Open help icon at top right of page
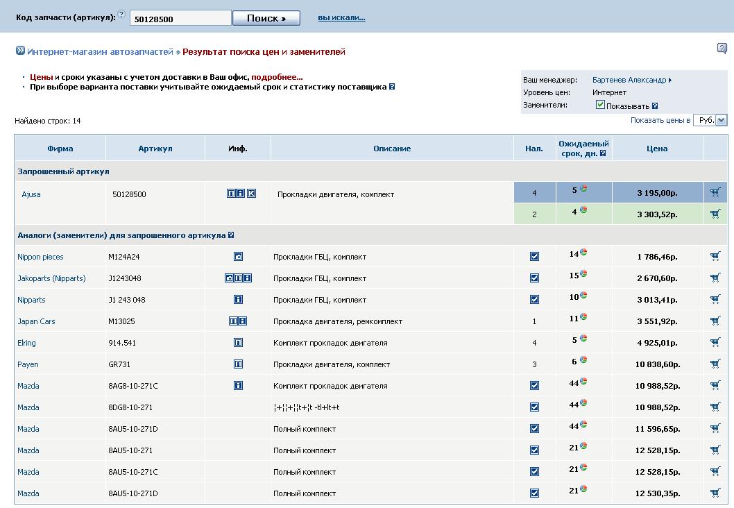 722,49
